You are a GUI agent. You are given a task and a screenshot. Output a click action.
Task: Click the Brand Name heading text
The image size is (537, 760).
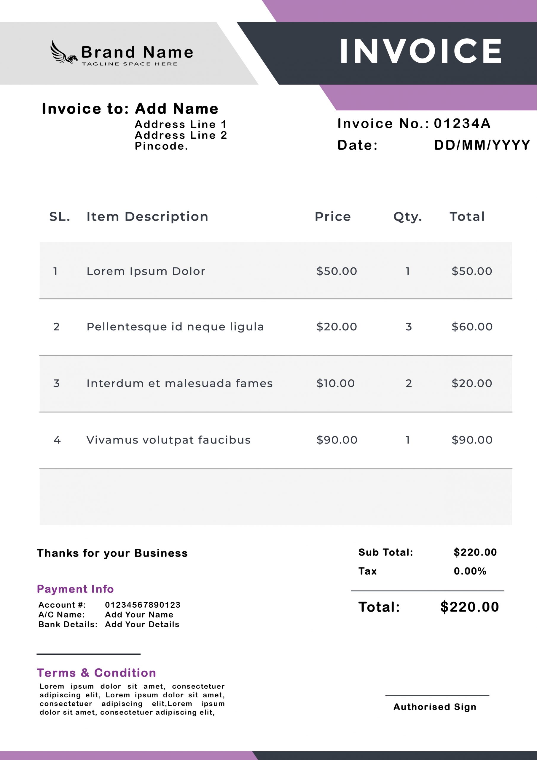click(137, 52)
